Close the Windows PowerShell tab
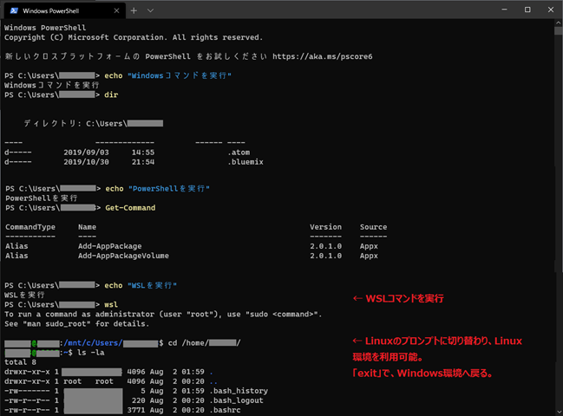The width and height of the screenshot is (563, 416). tap(116, 10)
